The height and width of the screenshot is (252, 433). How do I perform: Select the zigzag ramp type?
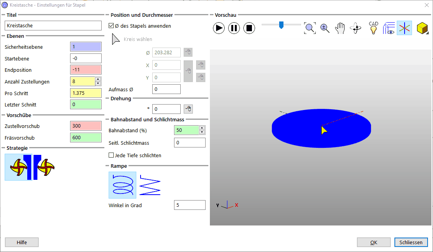[150, 185]
